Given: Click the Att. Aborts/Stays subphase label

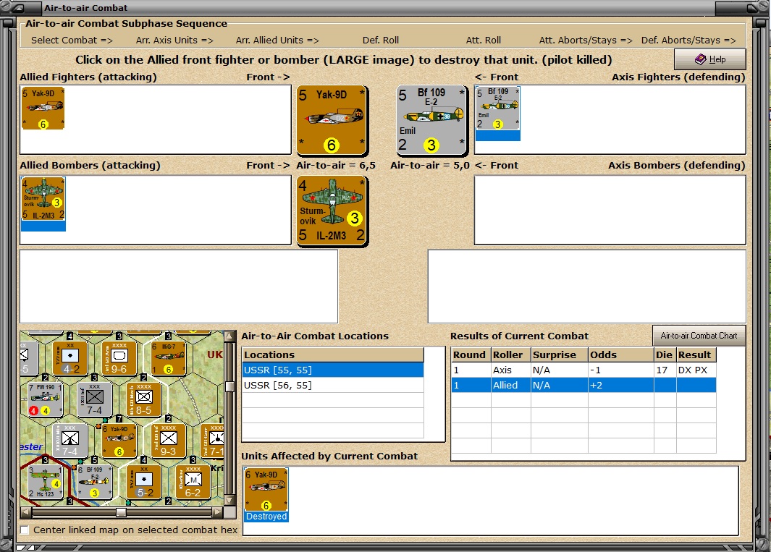Looking at the screenshot, I should [586, 41].
